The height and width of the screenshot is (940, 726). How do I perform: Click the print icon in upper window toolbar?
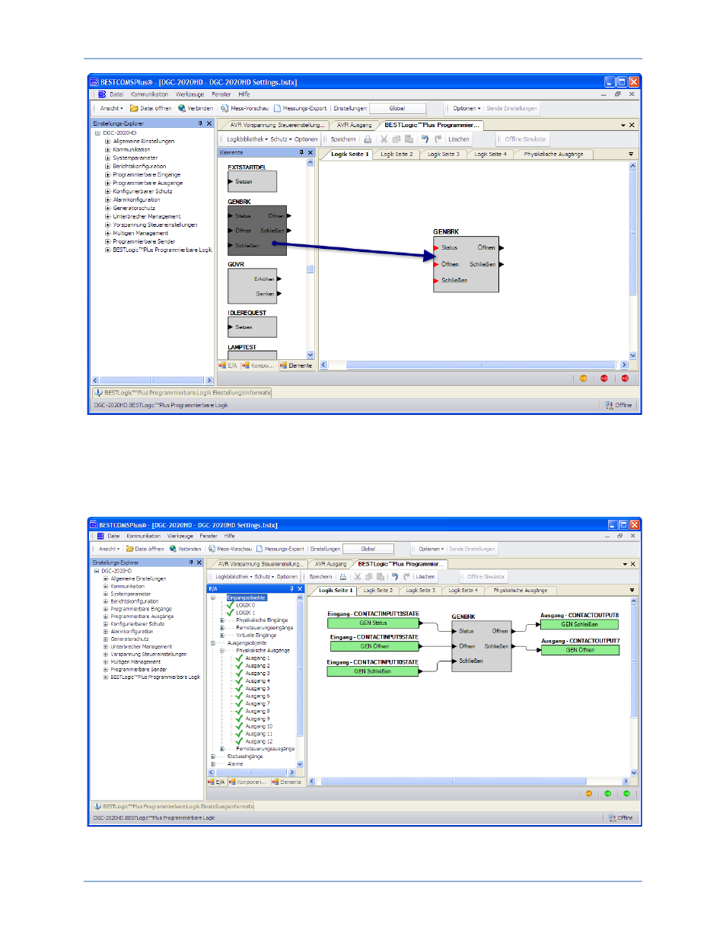point(368,139)
